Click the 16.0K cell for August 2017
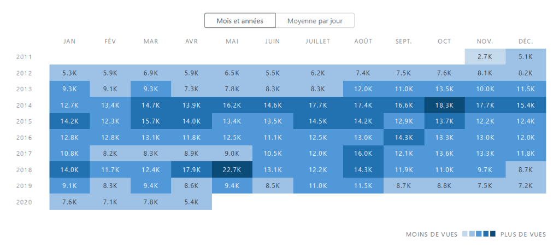Viewport: 559px width, 252px height. pyautogui.click(x=363, y=154)
